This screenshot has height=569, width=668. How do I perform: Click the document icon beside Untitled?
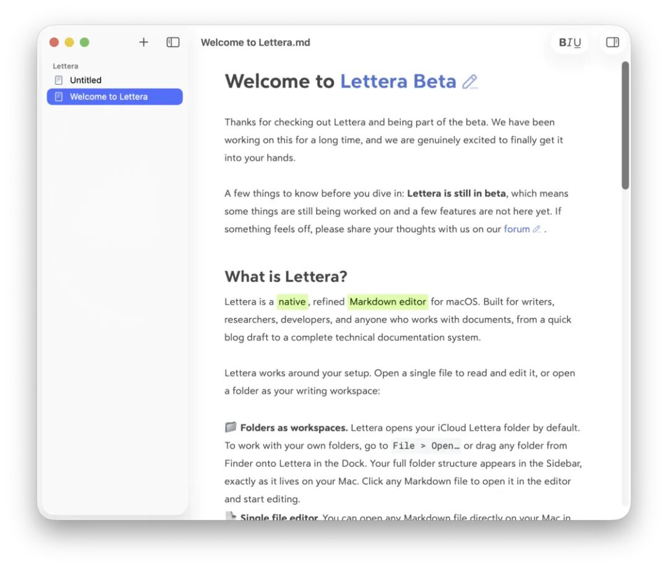coord(59,80)
